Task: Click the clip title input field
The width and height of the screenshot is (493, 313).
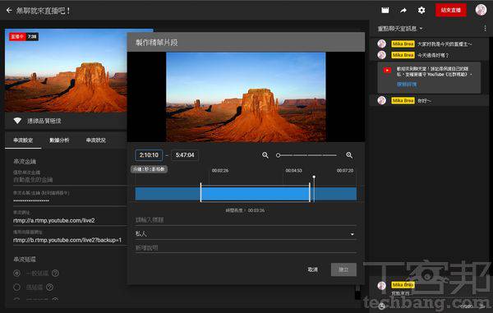Action: pyautogui.click(x=246, y=219)
